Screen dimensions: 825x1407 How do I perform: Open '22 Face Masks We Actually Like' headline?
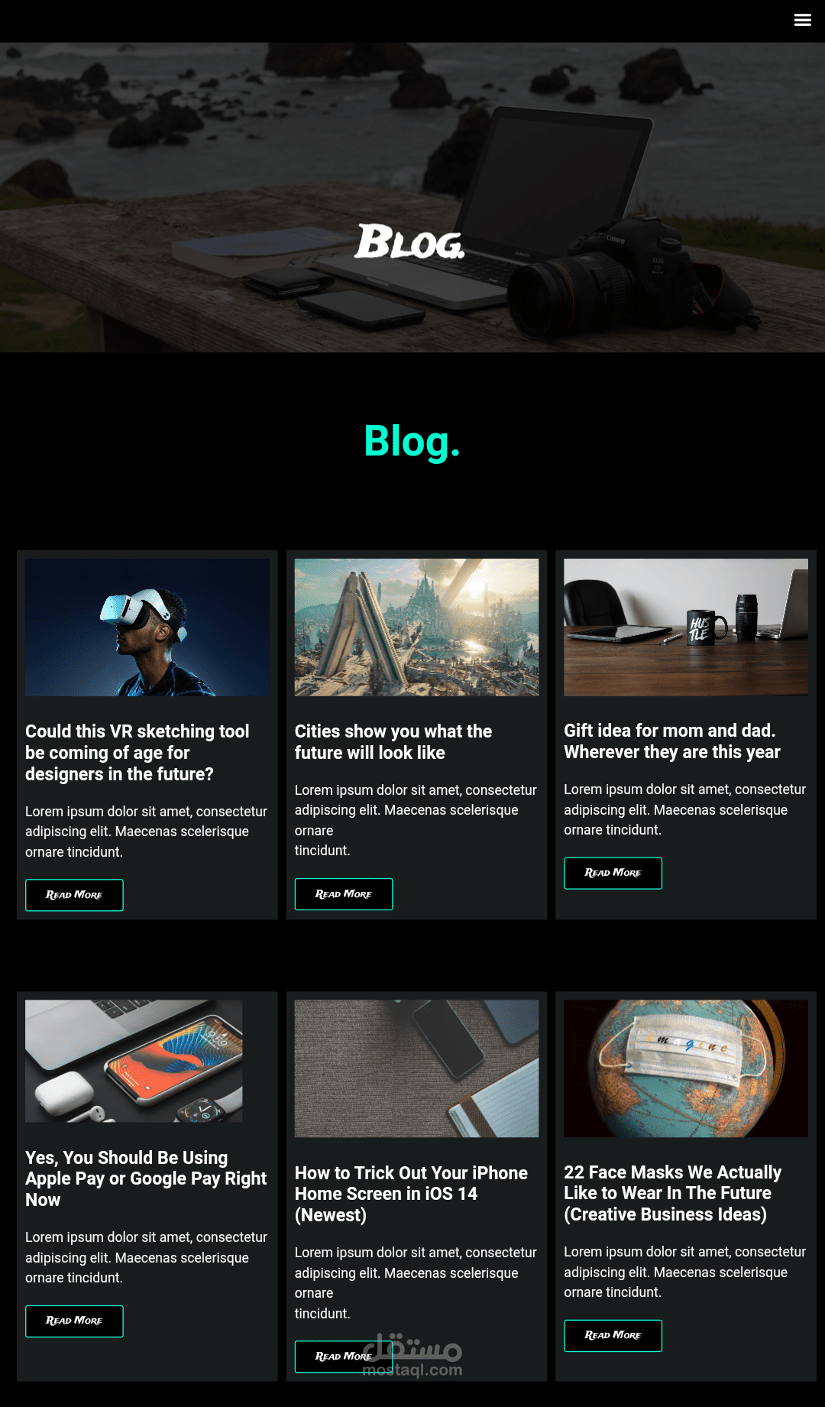(672, 1193)
